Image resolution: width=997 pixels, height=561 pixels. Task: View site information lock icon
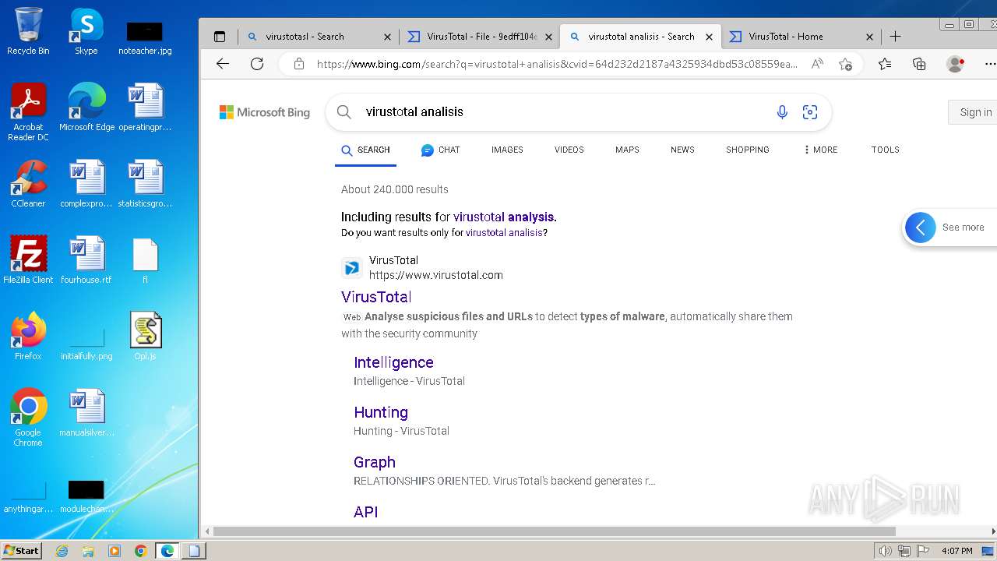[x=299, y=64]
